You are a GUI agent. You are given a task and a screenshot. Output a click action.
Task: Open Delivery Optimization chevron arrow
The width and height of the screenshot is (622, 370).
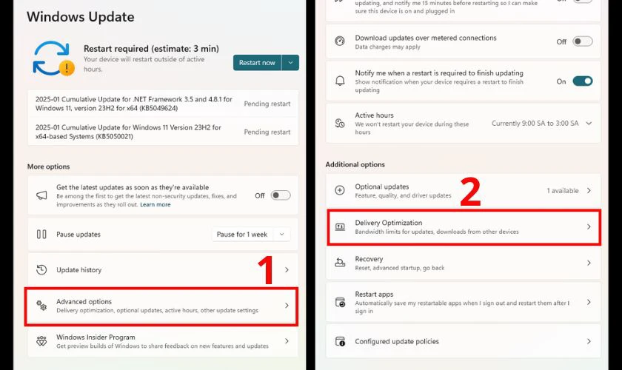coord(589,227)
